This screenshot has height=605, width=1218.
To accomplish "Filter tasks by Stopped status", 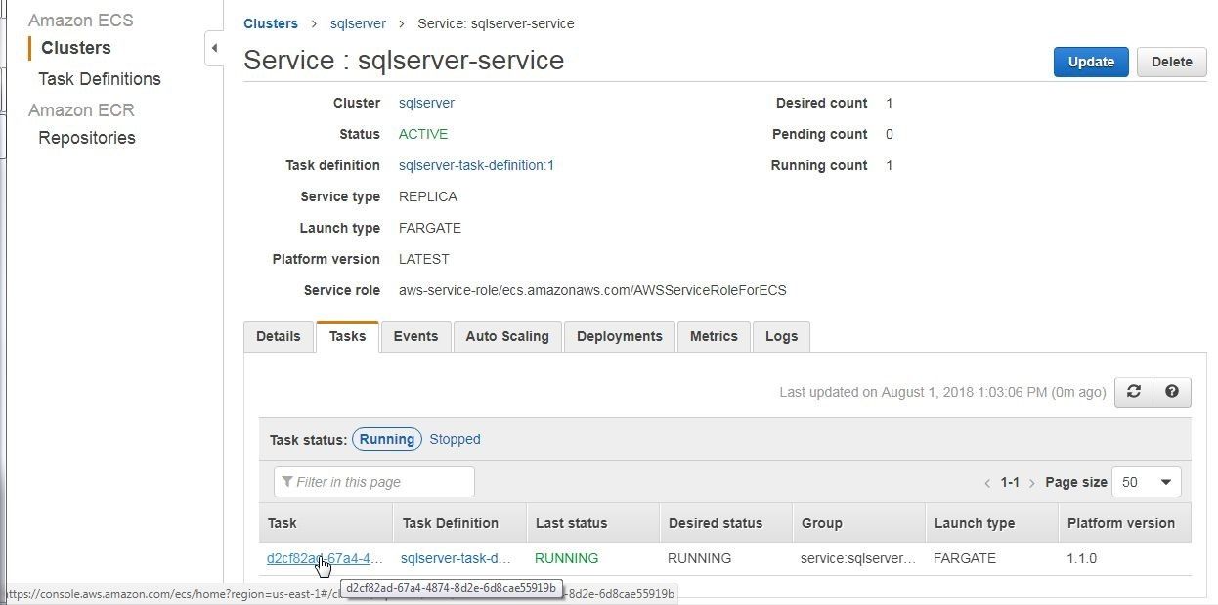I will tap(455, 439).
